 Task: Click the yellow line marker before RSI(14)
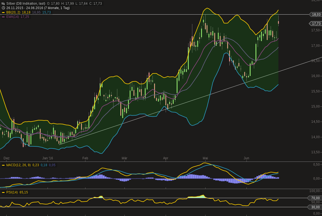click(x=4, y=193)
